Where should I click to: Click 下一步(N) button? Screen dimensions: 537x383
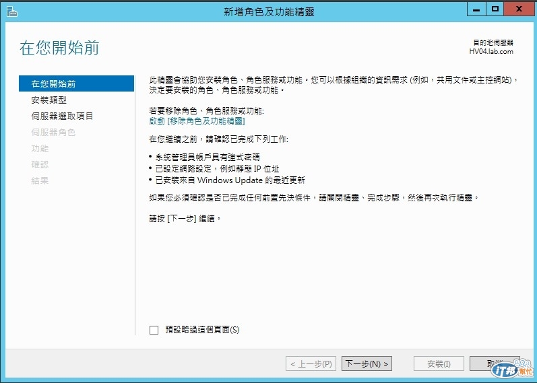[x=367, y=364]
